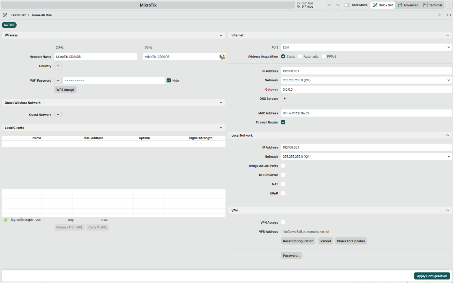The height and width of the screenshot is (283, 453).
Task: Collapse the Internet section
Action: coord(448,35)
